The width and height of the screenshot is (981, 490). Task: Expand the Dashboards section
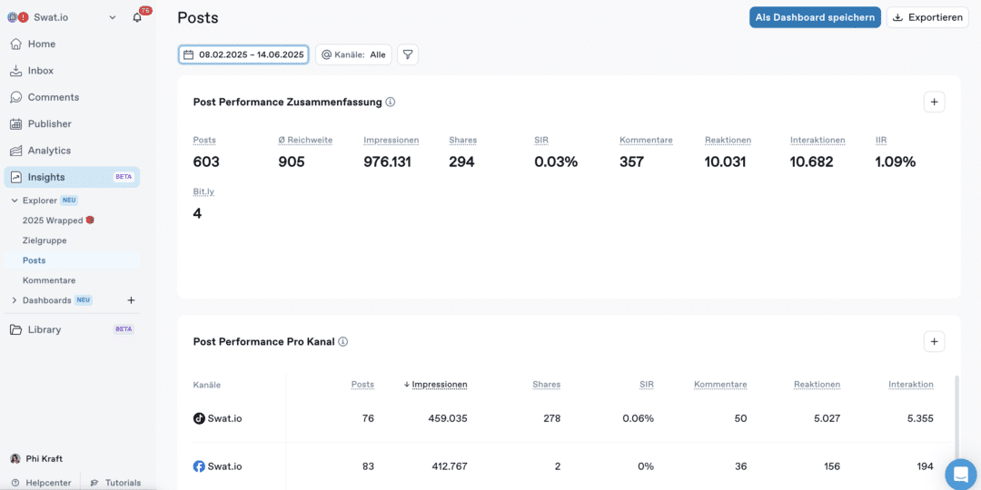pos(14,300)
